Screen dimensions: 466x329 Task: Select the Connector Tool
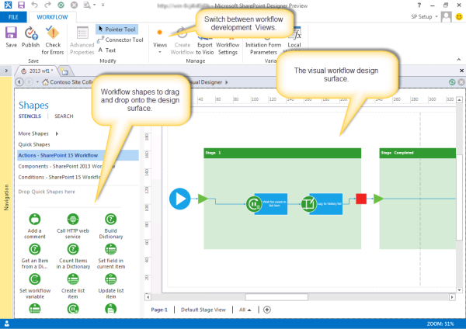tap(120, 40)
